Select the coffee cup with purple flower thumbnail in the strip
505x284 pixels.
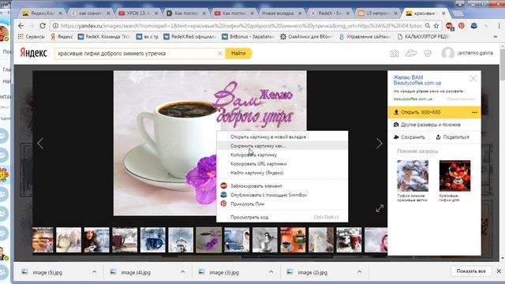click(208, 240)
